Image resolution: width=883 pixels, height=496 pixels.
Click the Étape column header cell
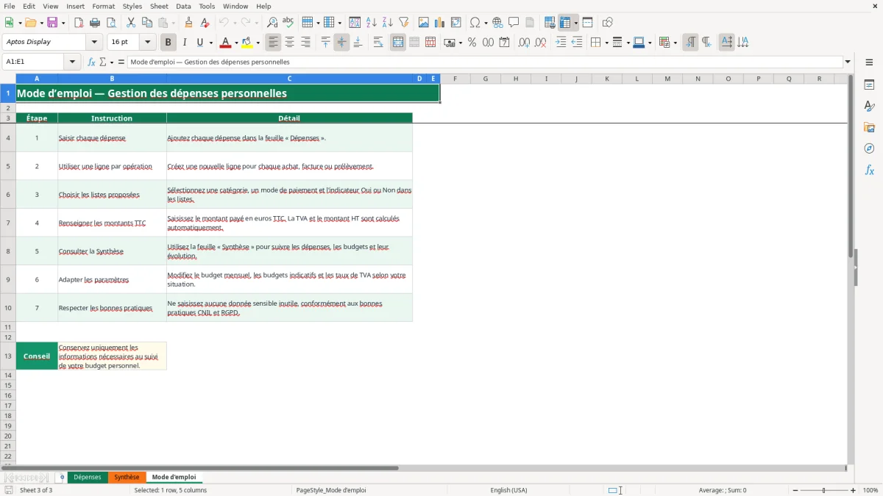pyautogui.click(x=37, y=118)
